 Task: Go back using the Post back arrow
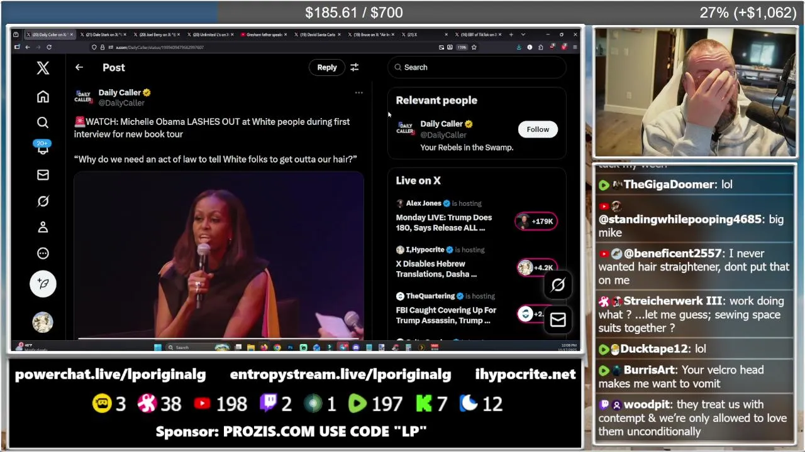coord(79,67)
